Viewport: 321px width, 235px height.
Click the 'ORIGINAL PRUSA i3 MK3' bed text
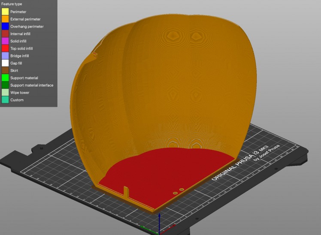click(x=240, y=163)
